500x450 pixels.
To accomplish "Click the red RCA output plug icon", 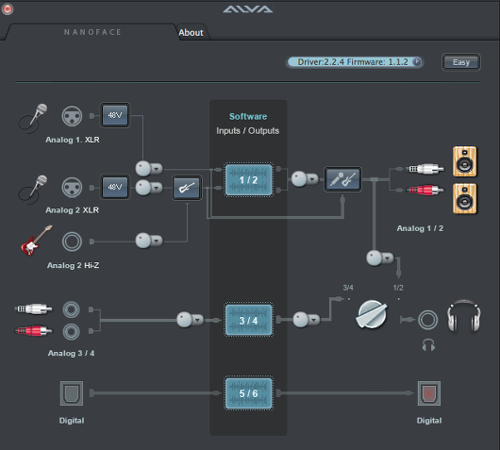I will point(425,191).
